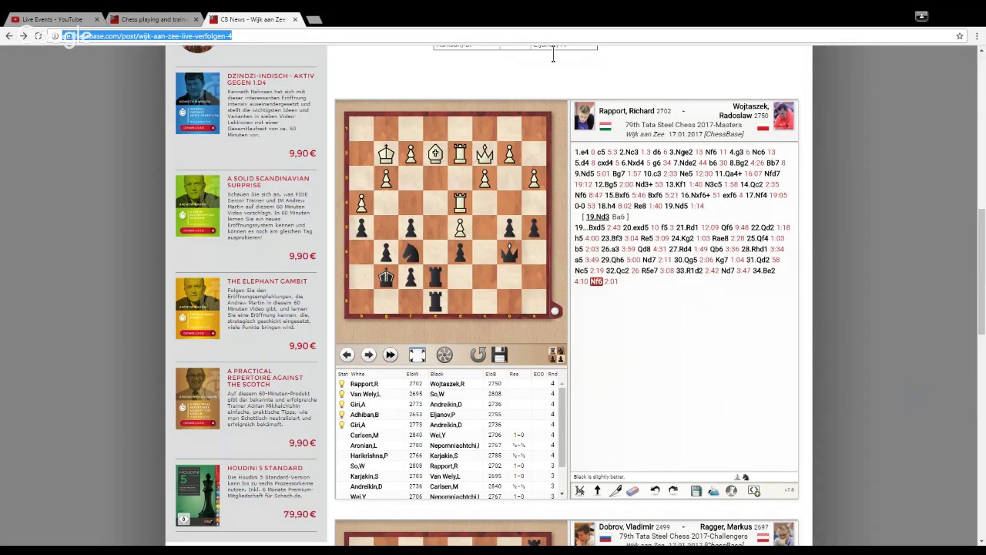Sort game list by EloW column header
Screen dimensions: 986x555
[x=412, y=374]
